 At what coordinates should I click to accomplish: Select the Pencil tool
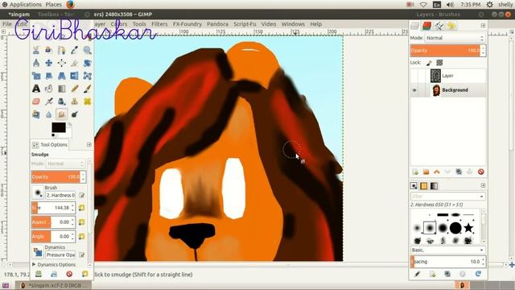[75, 89]
